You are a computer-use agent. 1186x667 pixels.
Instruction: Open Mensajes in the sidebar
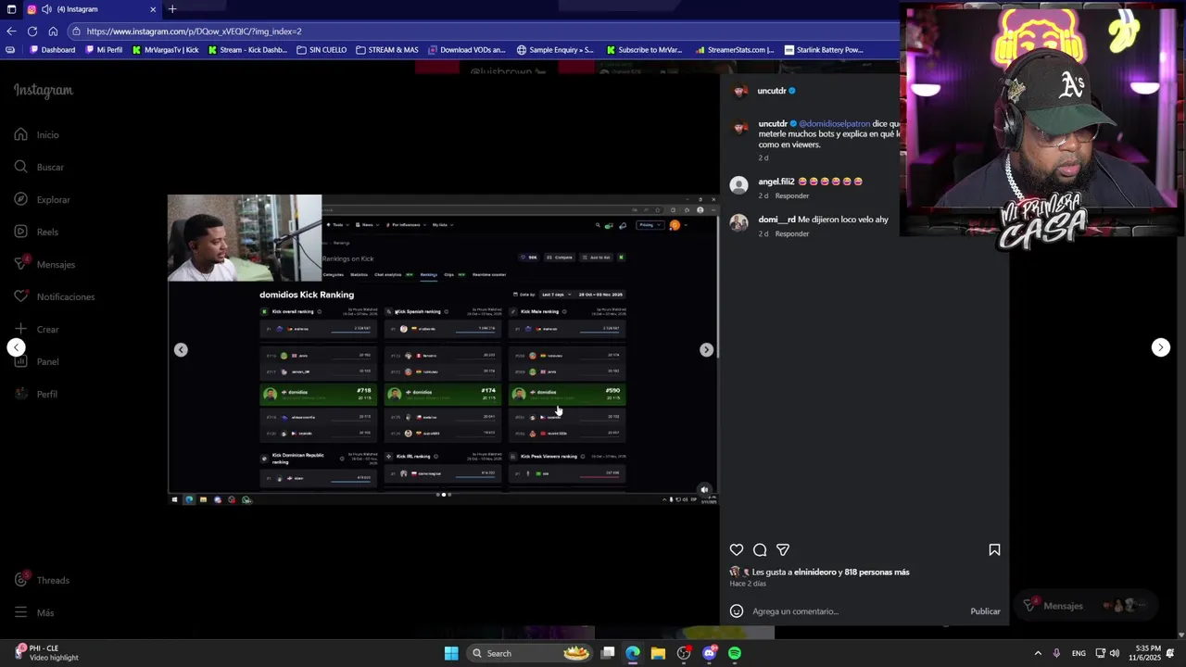point(44,265)
